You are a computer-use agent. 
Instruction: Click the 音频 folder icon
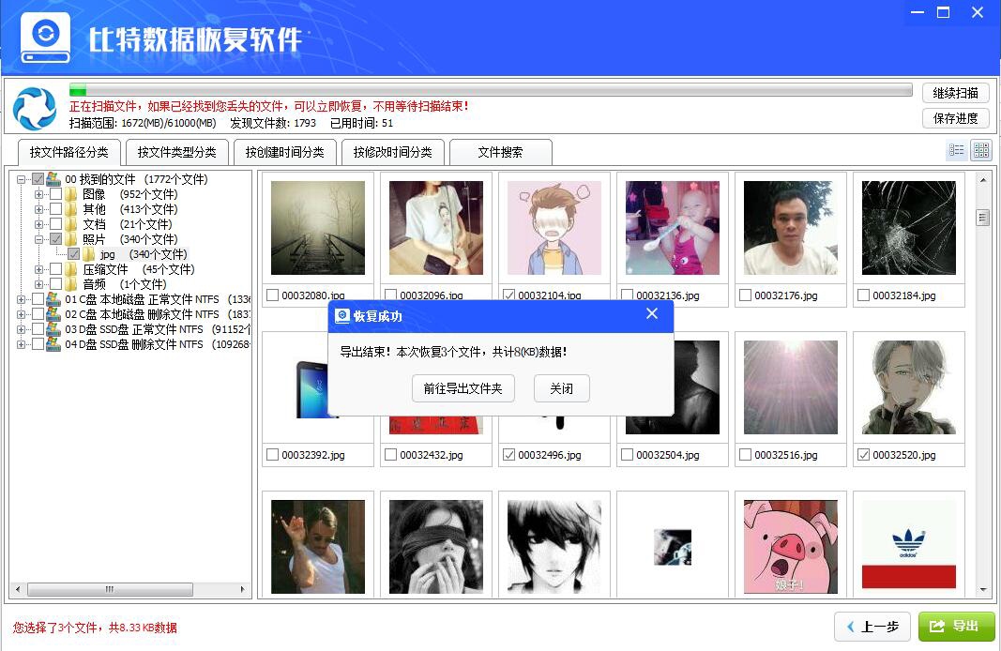[x=71, y=284]
